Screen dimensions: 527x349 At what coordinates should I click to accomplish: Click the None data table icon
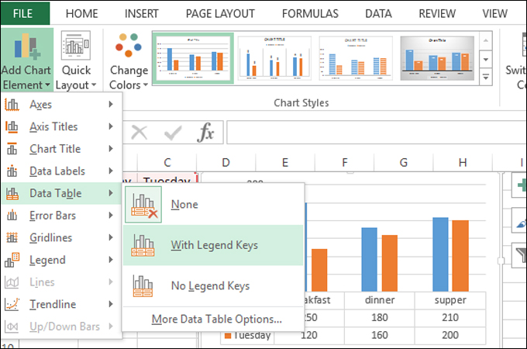coord(143,205)
